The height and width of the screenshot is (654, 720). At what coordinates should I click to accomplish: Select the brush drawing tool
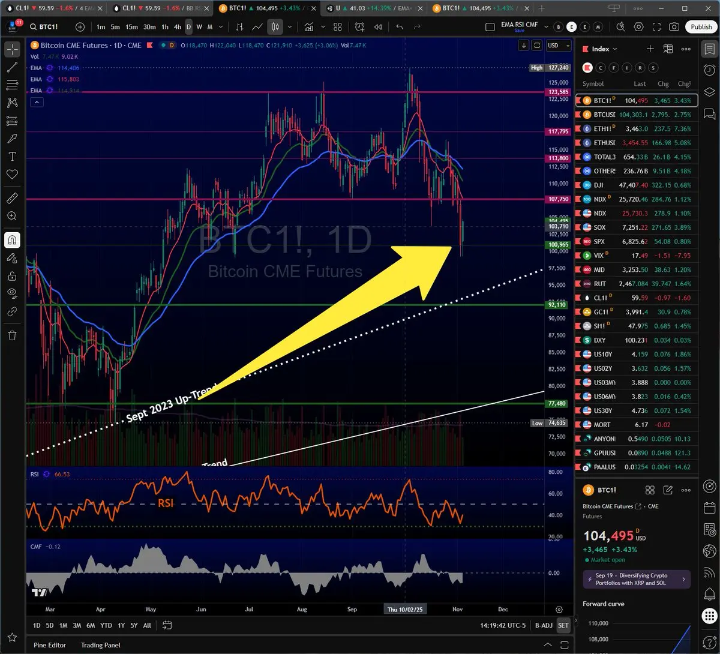12,139
